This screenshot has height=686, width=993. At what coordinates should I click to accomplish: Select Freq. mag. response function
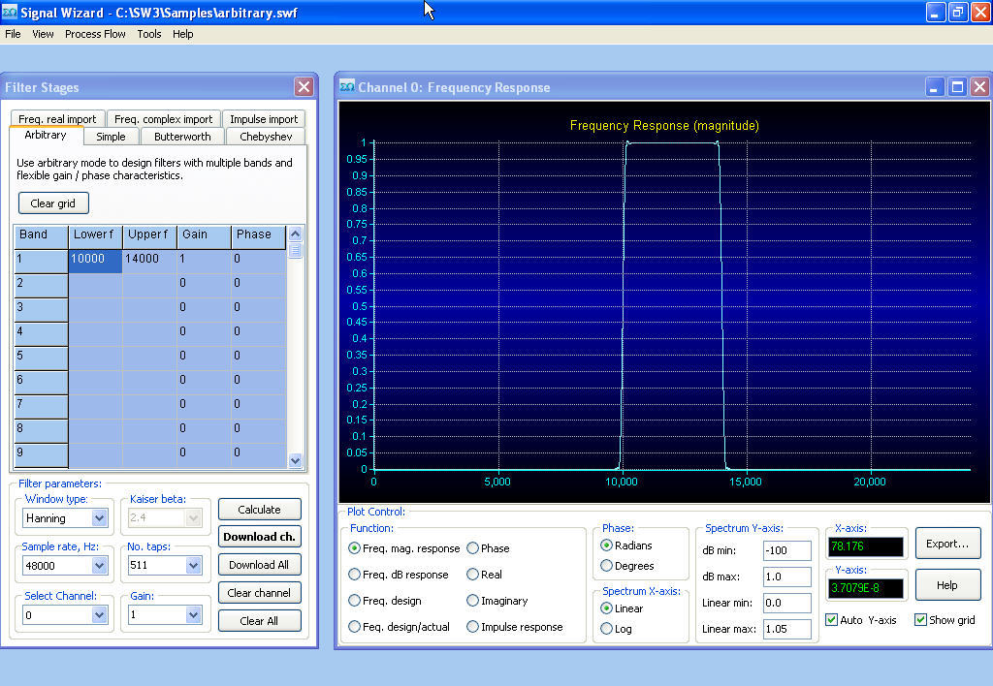pos(355,548)
